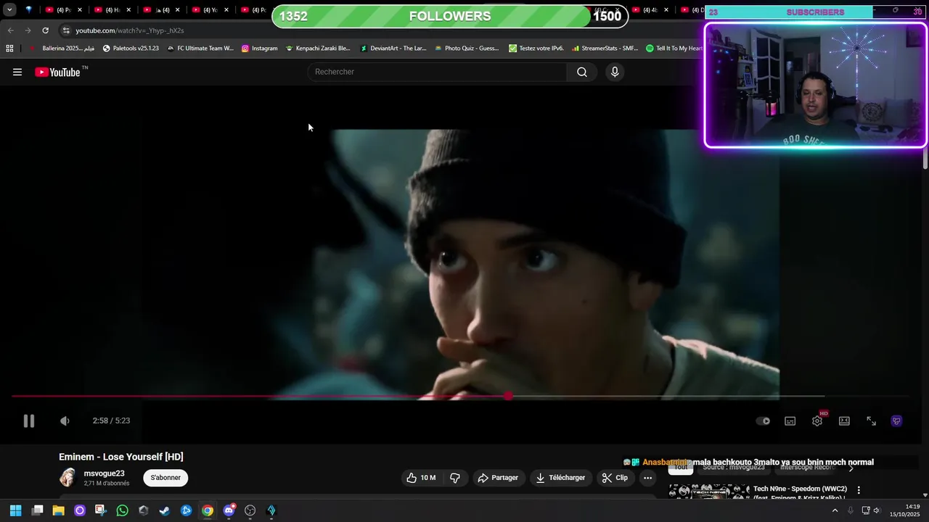
Task: Open Discord from the taskbar
Action: click(229, 510)
